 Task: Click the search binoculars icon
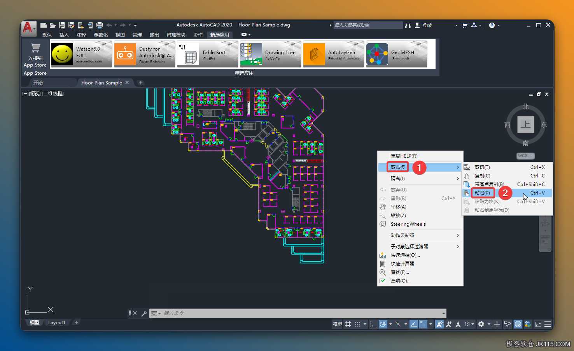point(408,25)
